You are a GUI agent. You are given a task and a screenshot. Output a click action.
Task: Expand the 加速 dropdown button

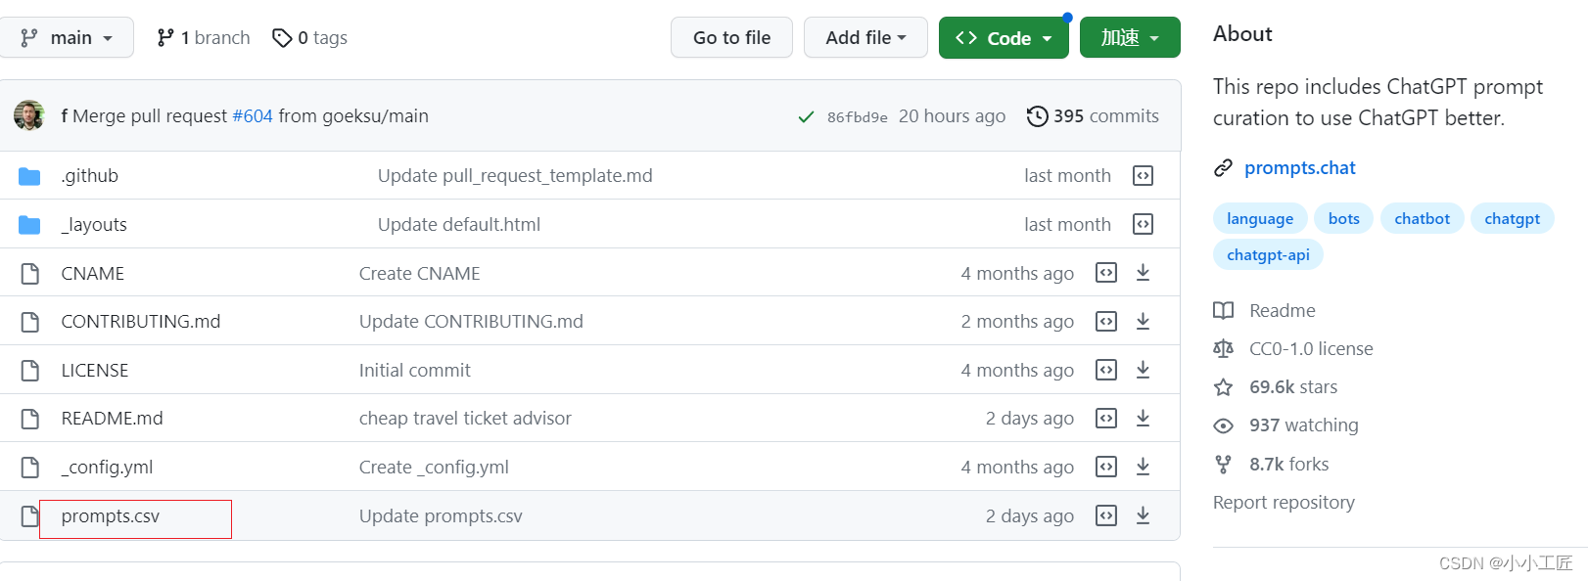pyautogui.click(x=1130, y=38)
